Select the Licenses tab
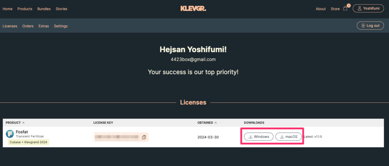389x166 pixels. [10, 26]
